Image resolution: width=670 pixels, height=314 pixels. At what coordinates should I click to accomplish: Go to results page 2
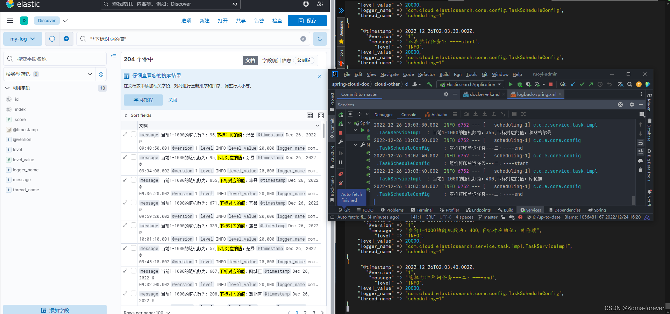pyautogui.click(x=305, y=312)
